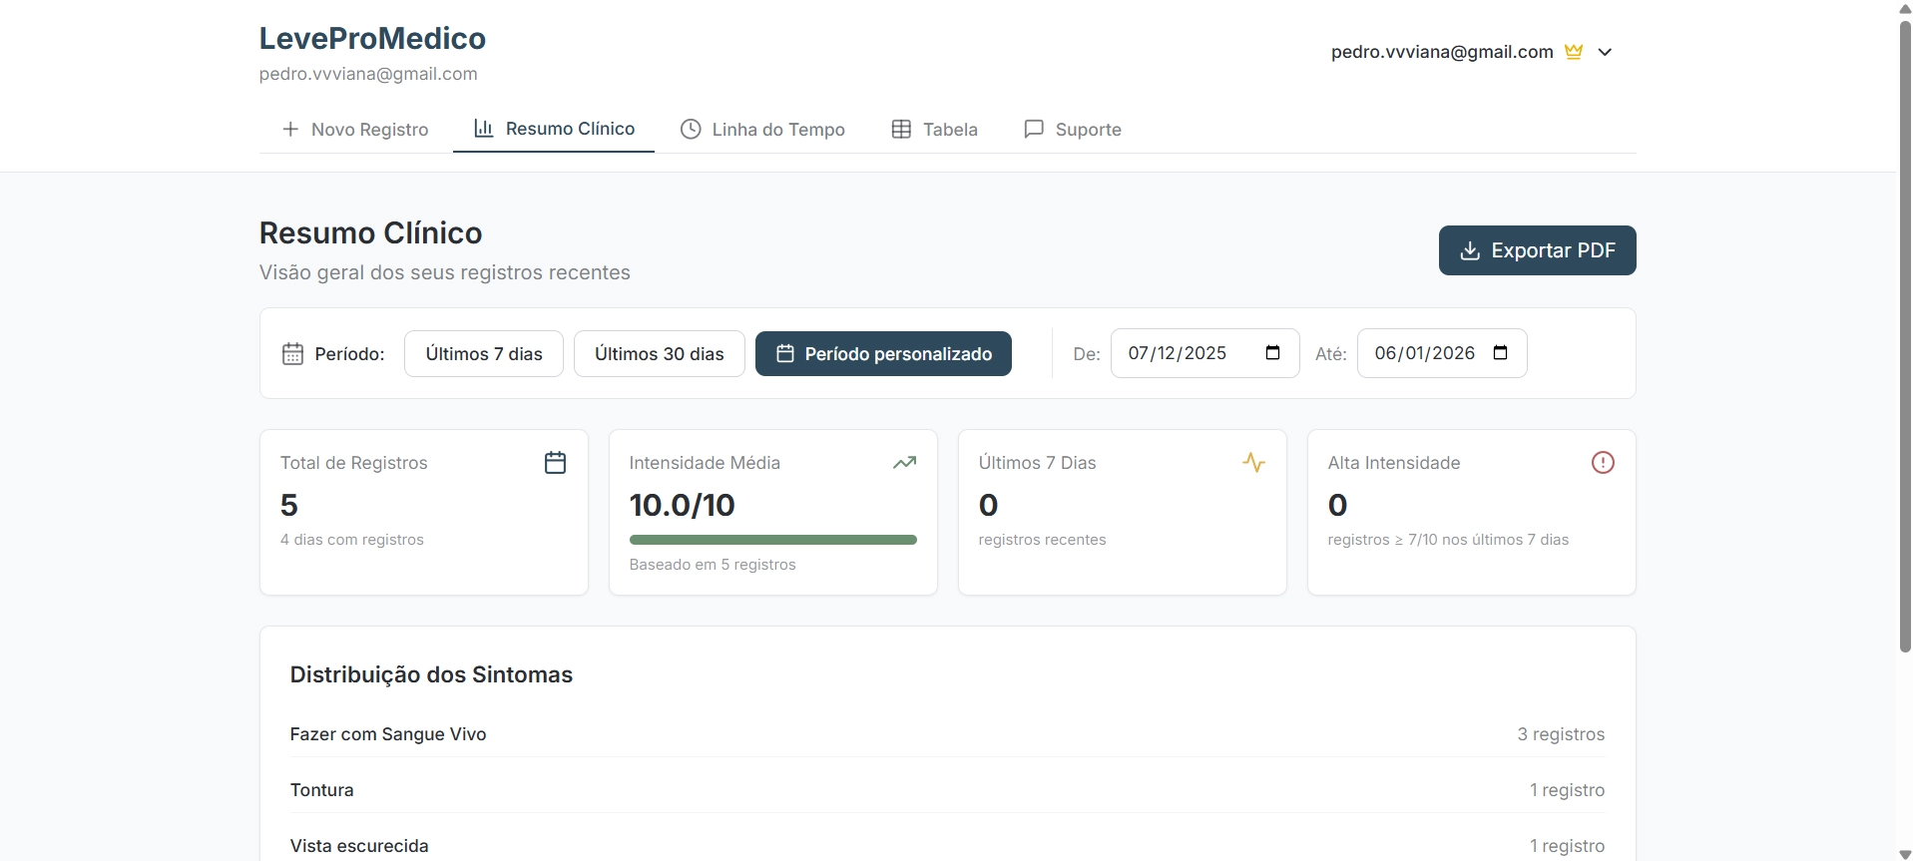Image resolution: width=1913 pixels, height=861 pixels.
Task: Click the alert icon in Alta Intensidade
Action: coord(1603,463)
